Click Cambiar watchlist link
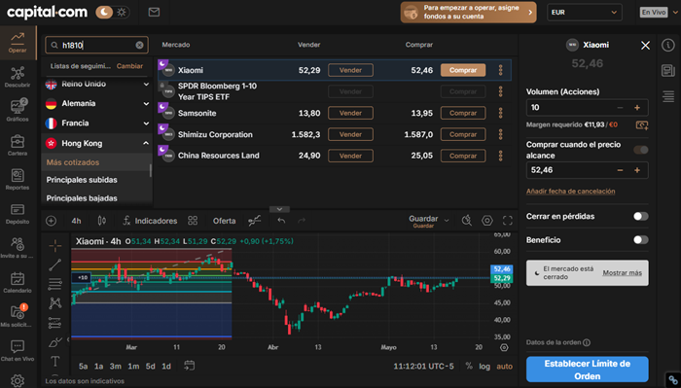Image resolution: width=681 pixels, height=388 pixels. point(129,66)
